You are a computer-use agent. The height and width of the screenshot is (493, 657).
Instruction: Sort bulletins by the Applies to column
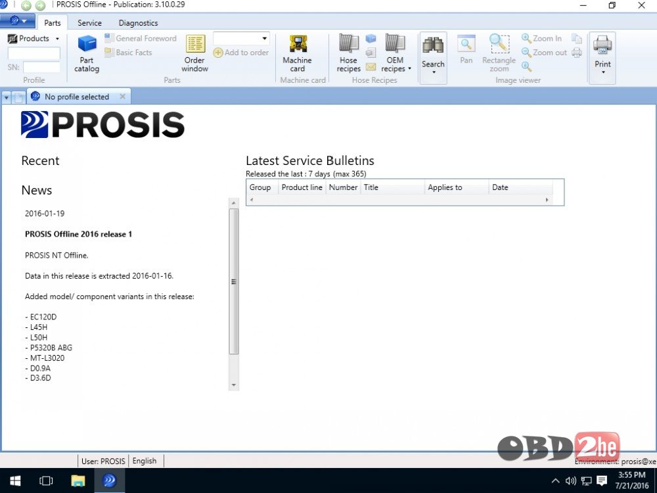(x=457, y=187)
